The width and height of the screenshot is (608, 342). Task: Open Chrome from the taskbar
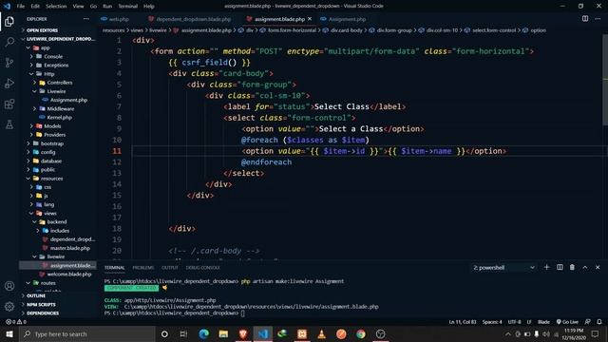click(x=361, y=333)
